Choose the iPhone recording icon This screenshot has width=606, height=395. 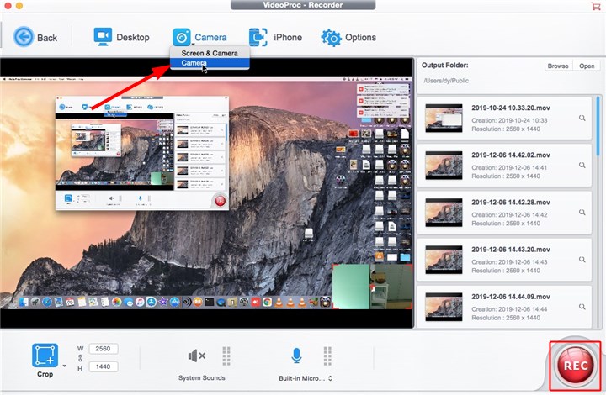[258, 38]
